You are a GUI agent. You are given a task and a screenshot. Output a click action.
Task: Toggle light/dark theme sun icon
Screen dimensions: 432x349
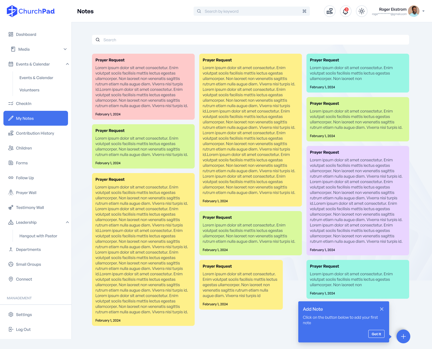point(361,11)
